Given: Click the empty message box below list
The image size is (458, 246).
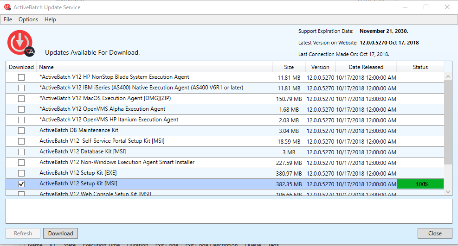Looking at the screenshot, I should point(229,211).
